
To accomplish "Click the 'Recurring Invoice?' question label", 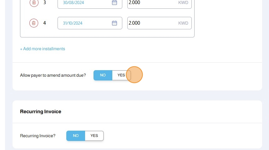I will [x=38, y=136].
